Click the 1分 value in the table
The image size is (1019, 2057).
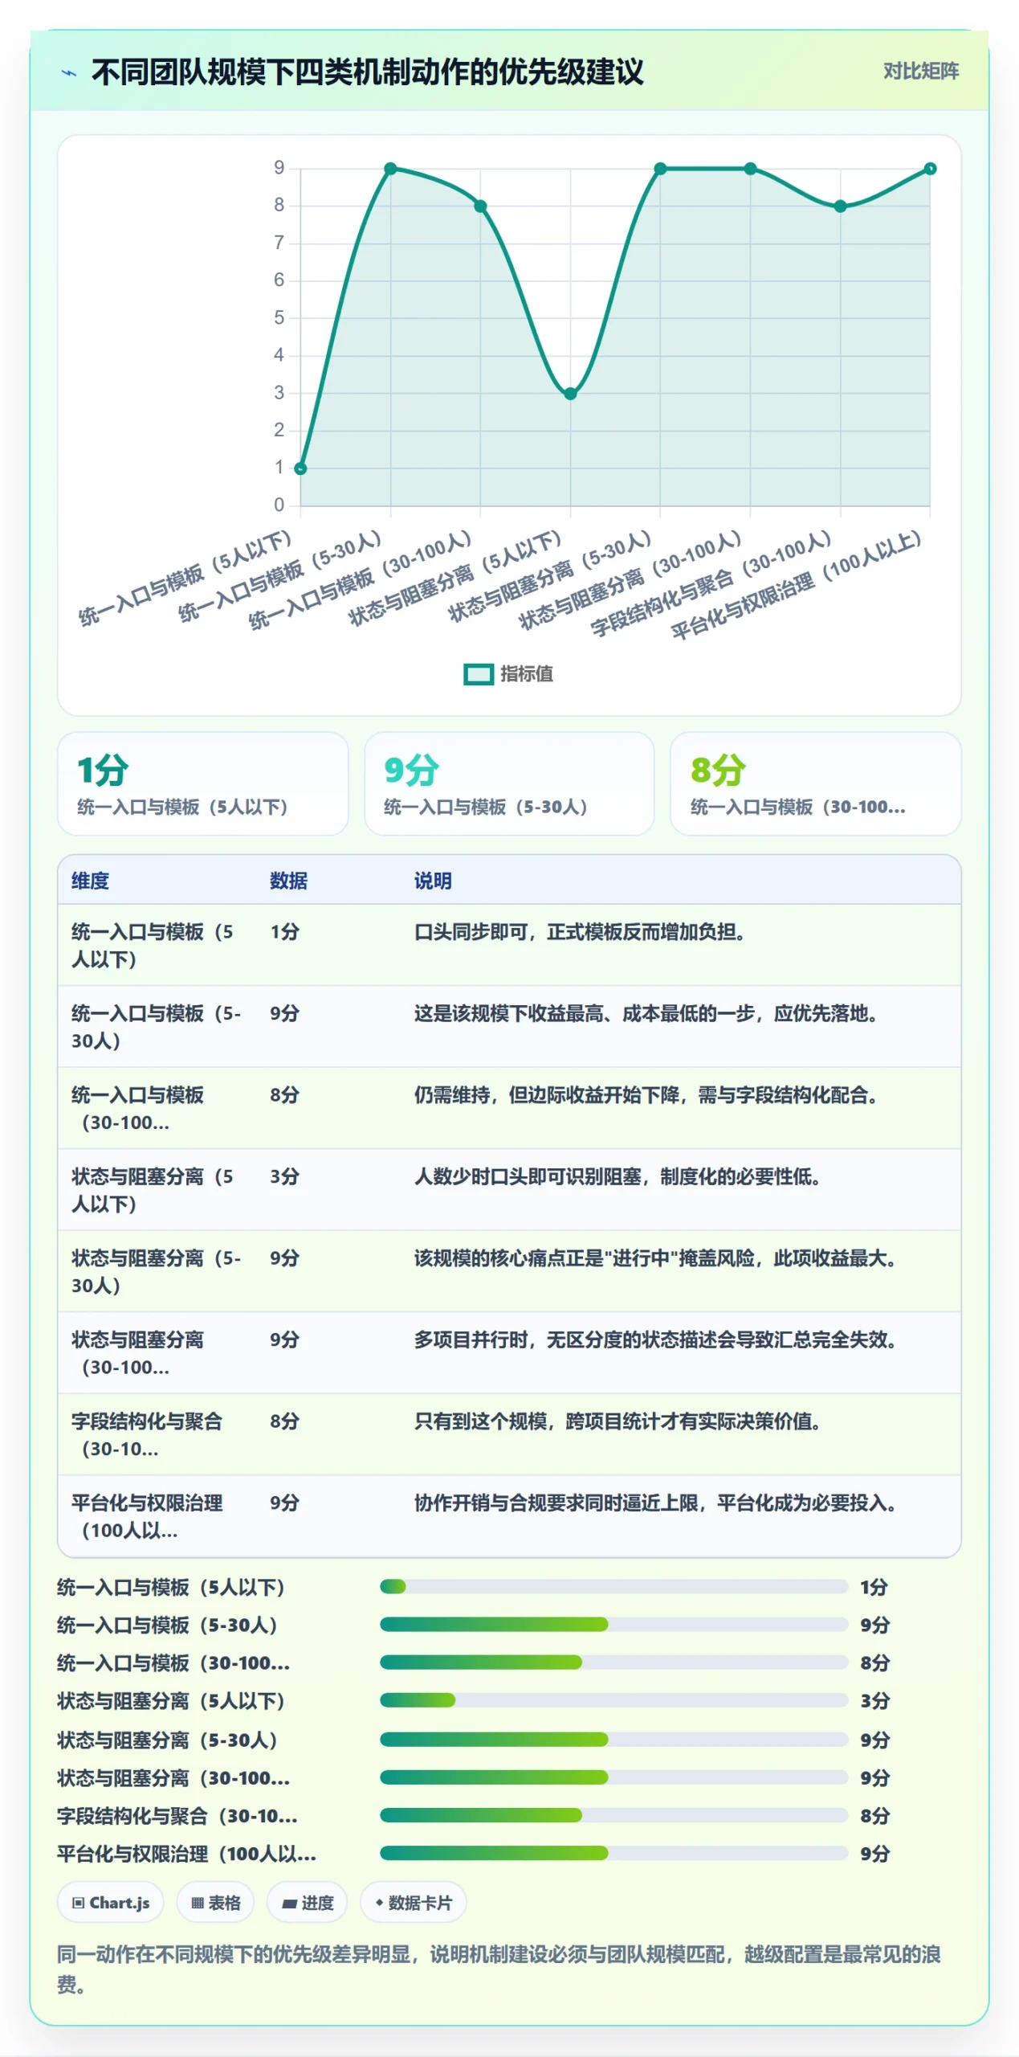(x=284, y=932)
